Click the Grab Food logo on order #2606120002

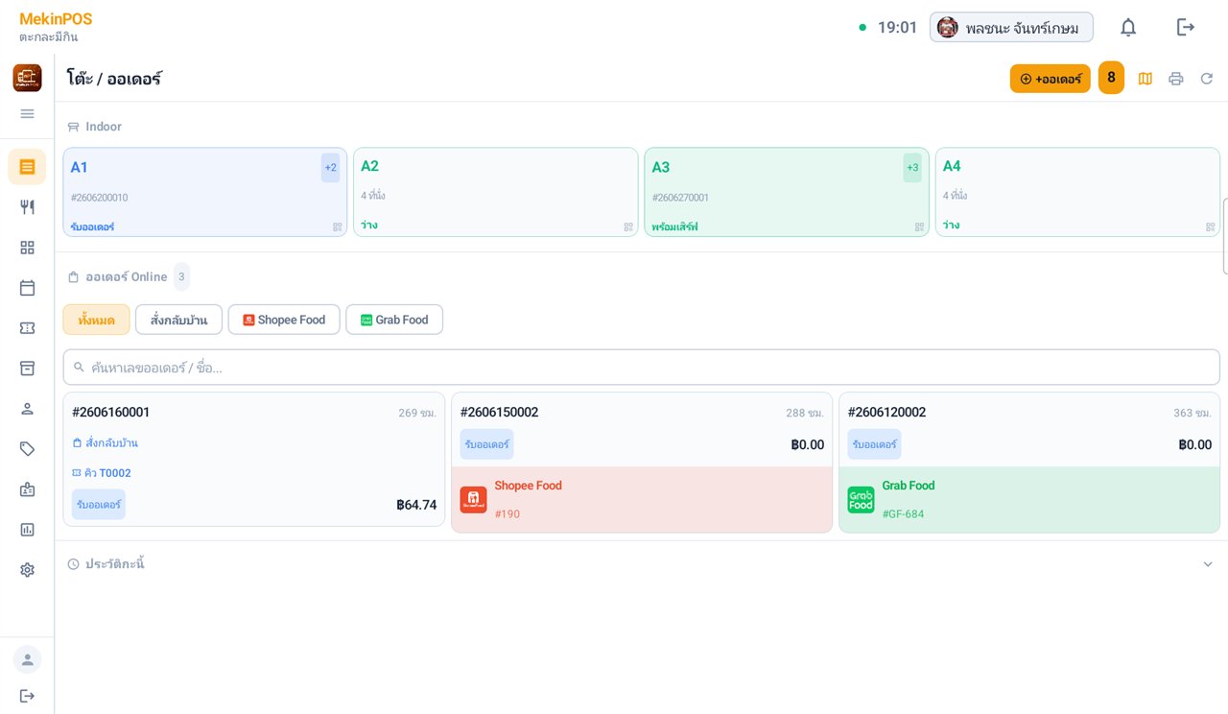click(861, 500)
